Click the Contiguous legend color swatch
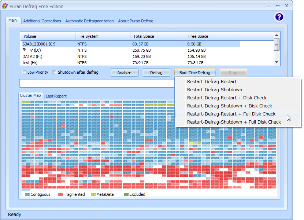 (x=27, y=194)
